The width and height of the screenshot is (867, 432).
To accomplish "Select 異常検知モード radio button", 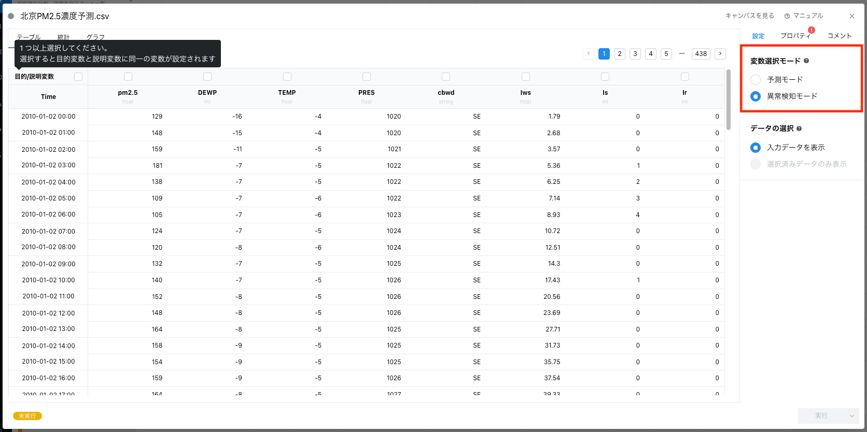I will (756, 96).
